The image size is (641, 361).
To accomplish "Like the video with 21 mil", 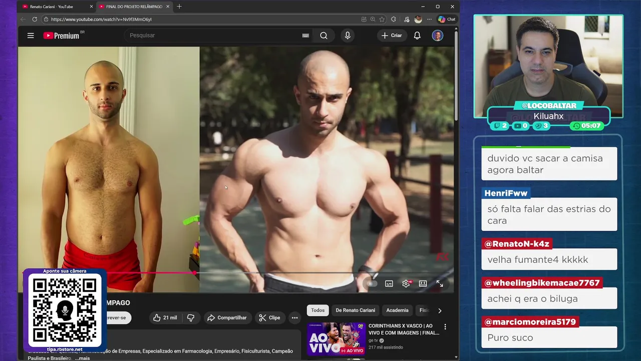I will point(165,317).
